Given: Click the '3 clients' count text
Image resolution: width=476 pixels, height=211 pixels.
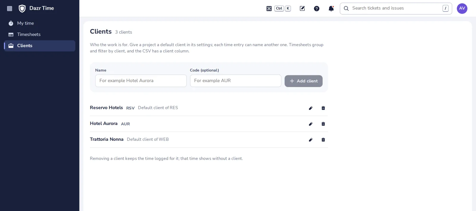Looking at the screenshot, I should pyautogui.click(x=123, y=32).
